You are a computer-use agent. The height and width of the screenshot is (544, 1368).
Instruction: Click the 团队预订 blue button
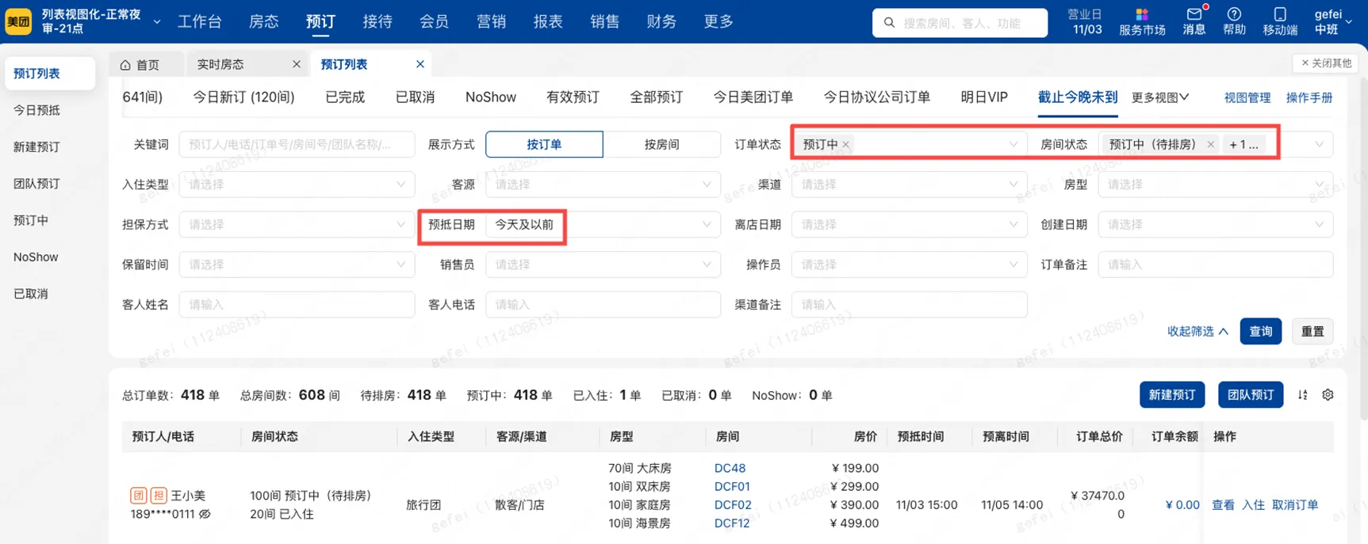(x=1251, y=394)
